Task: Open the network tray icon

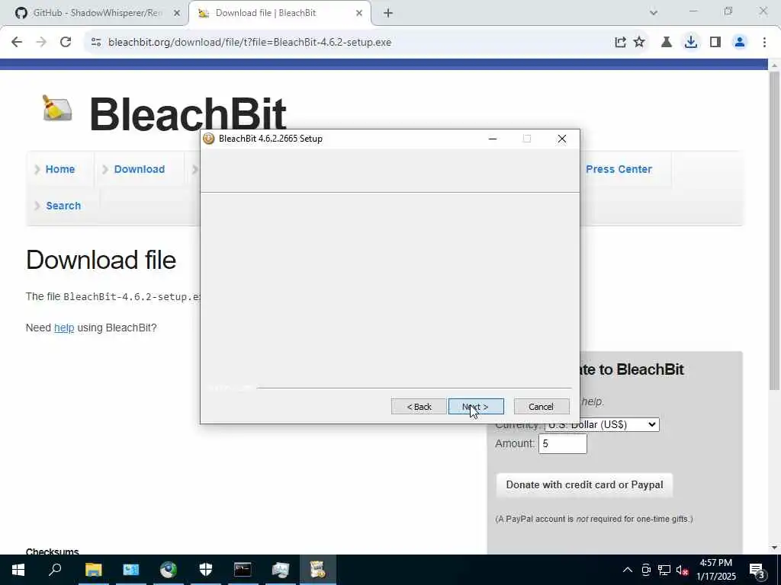Action: [x=664, y=570]
